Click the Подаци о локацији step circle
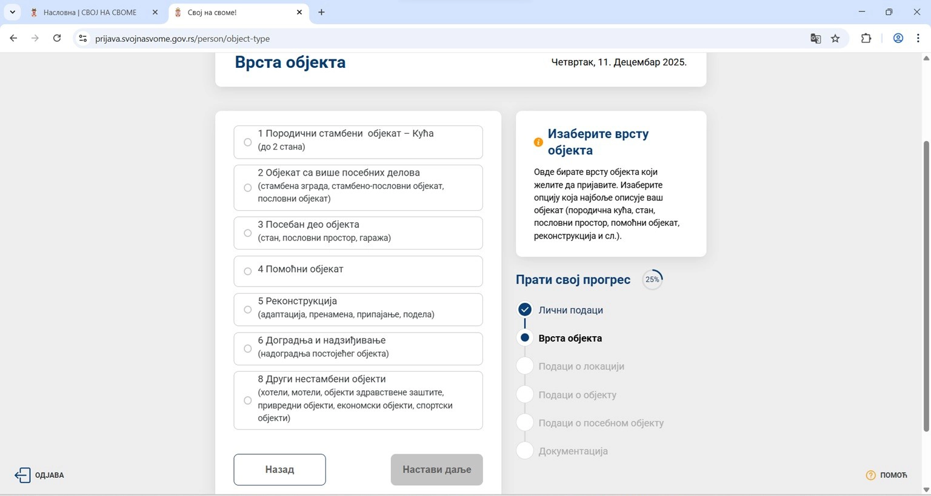Viewport: 931px width, 496px height. point(525,366)
